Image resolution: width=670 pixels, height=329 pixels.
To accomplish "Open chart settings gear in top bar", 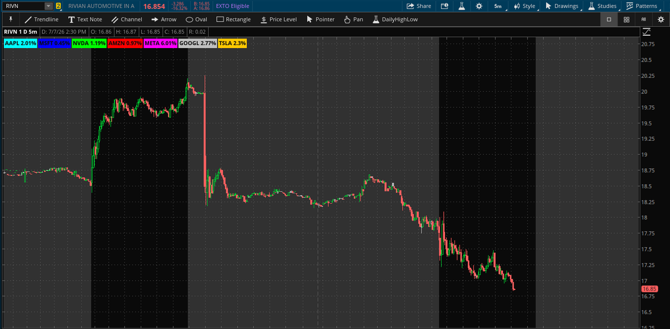I will point(479,6).
